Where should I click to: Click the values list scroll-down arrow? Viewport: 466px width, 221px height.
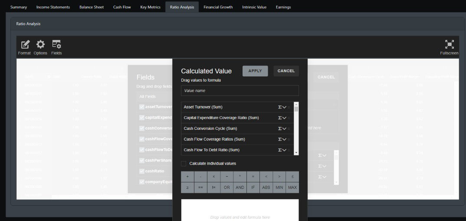[x=296, y=152]
